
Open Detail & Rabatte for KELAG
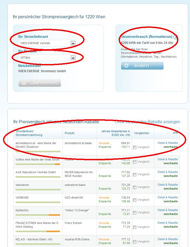point(168,239)
